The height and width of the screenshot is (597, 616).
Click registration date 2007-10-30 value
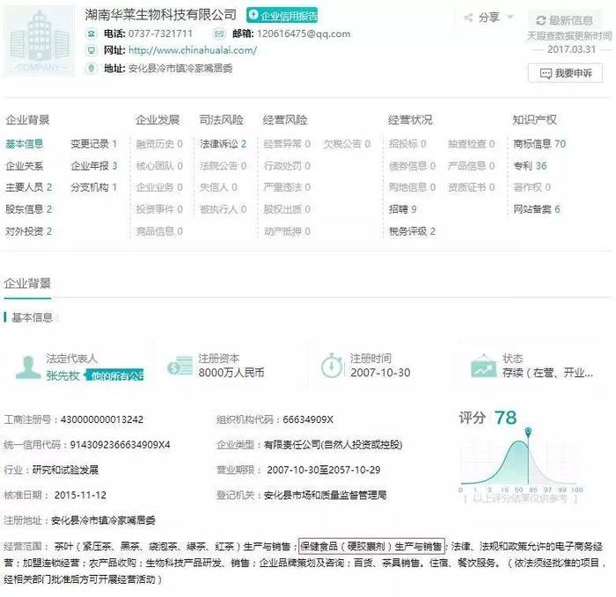[380, 373]
